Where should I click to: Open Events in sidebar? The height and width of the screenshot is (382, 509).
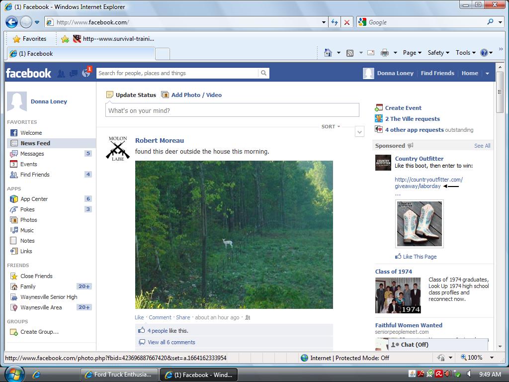51,164
